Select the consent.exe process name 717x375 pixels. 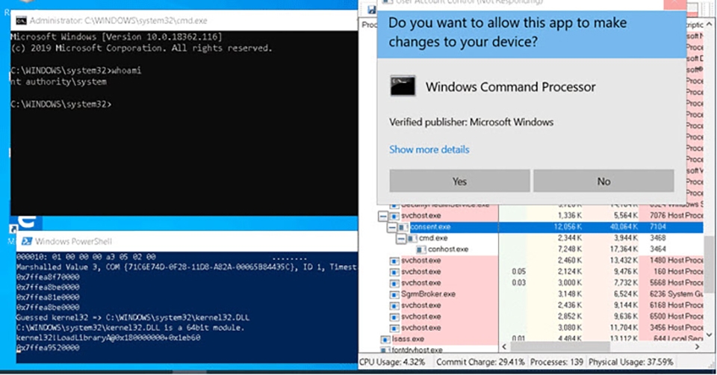pos(430,227)
